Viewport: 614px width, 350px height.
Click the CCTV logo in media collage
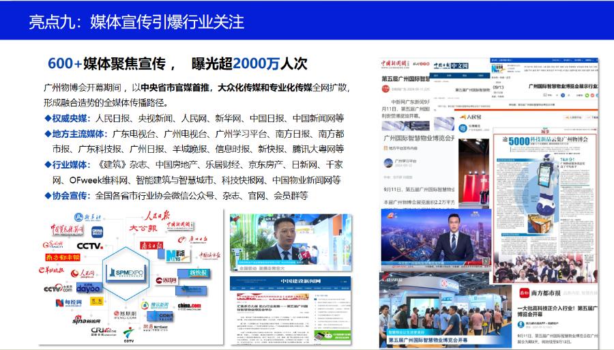tap(89, 246)
